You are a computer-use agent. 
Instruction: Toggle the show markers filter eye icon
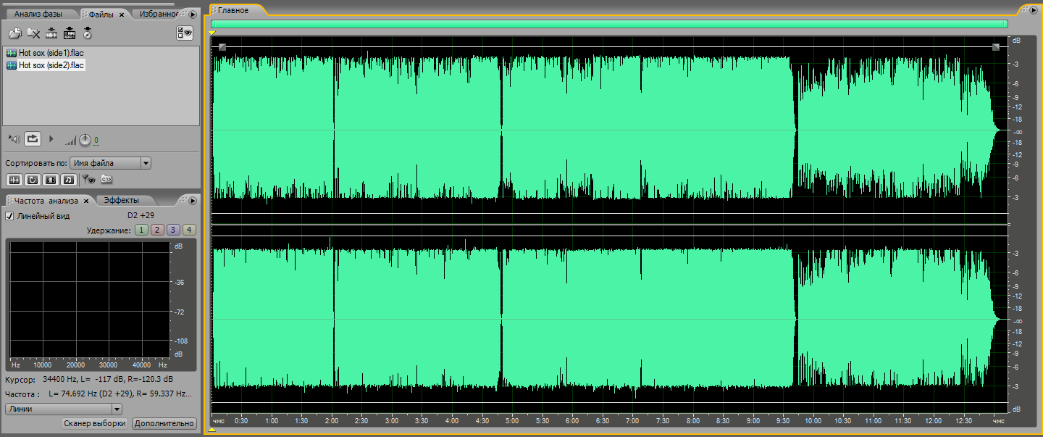click(88, 179)
